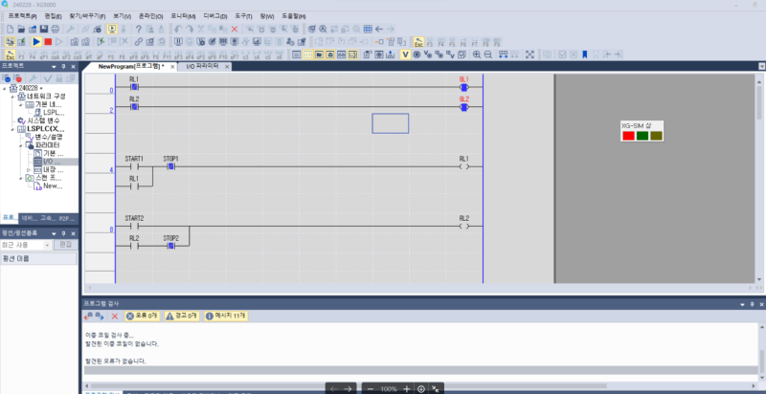Open the 최근 사용 dropdown

coord(26,245)
